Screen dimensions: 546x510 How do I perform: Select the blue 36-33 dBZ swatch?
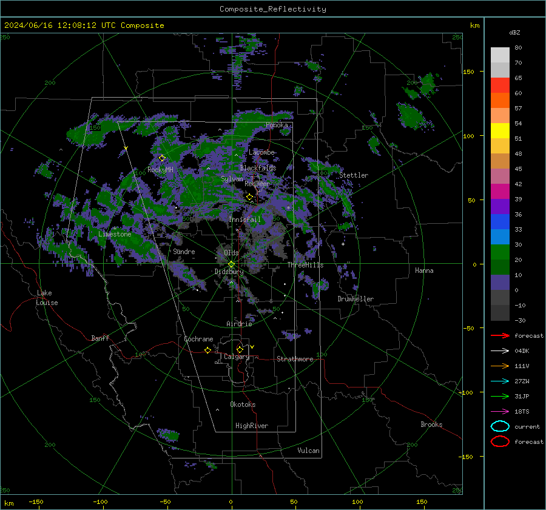500,222
